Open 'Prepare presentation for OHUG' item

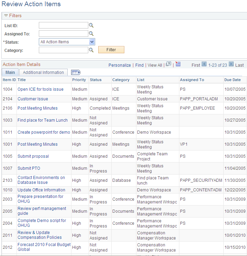(40, 199)
